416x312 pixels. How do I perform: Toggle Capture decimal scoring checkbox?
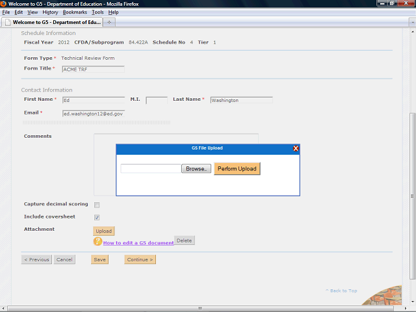[x=97, y=205]
